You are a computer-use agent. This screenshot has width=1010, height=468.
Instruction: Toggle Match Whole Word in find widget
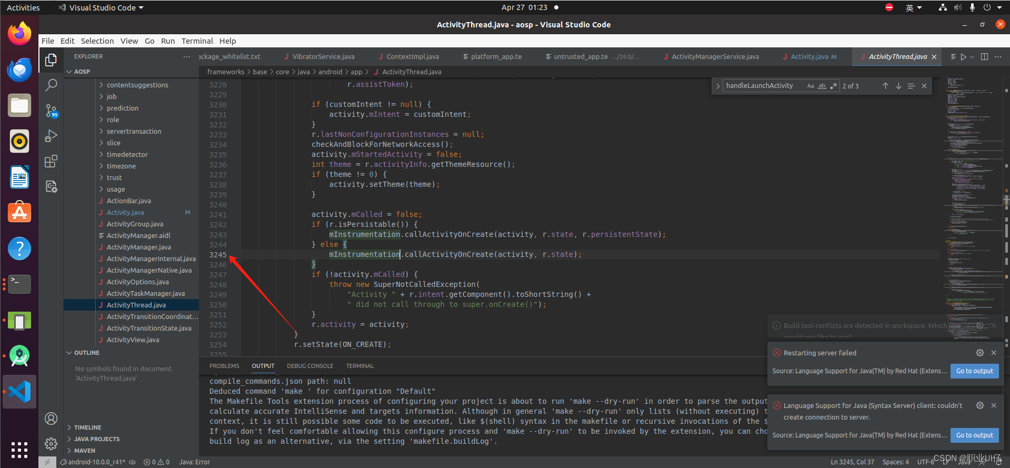coord(822,86)
